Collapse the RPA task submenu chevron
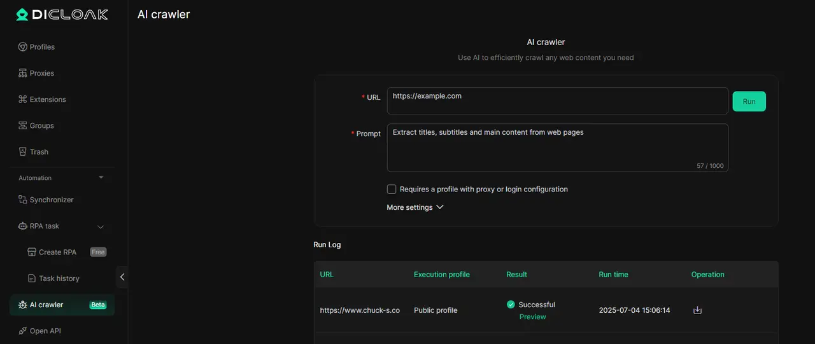 [101, 226]
